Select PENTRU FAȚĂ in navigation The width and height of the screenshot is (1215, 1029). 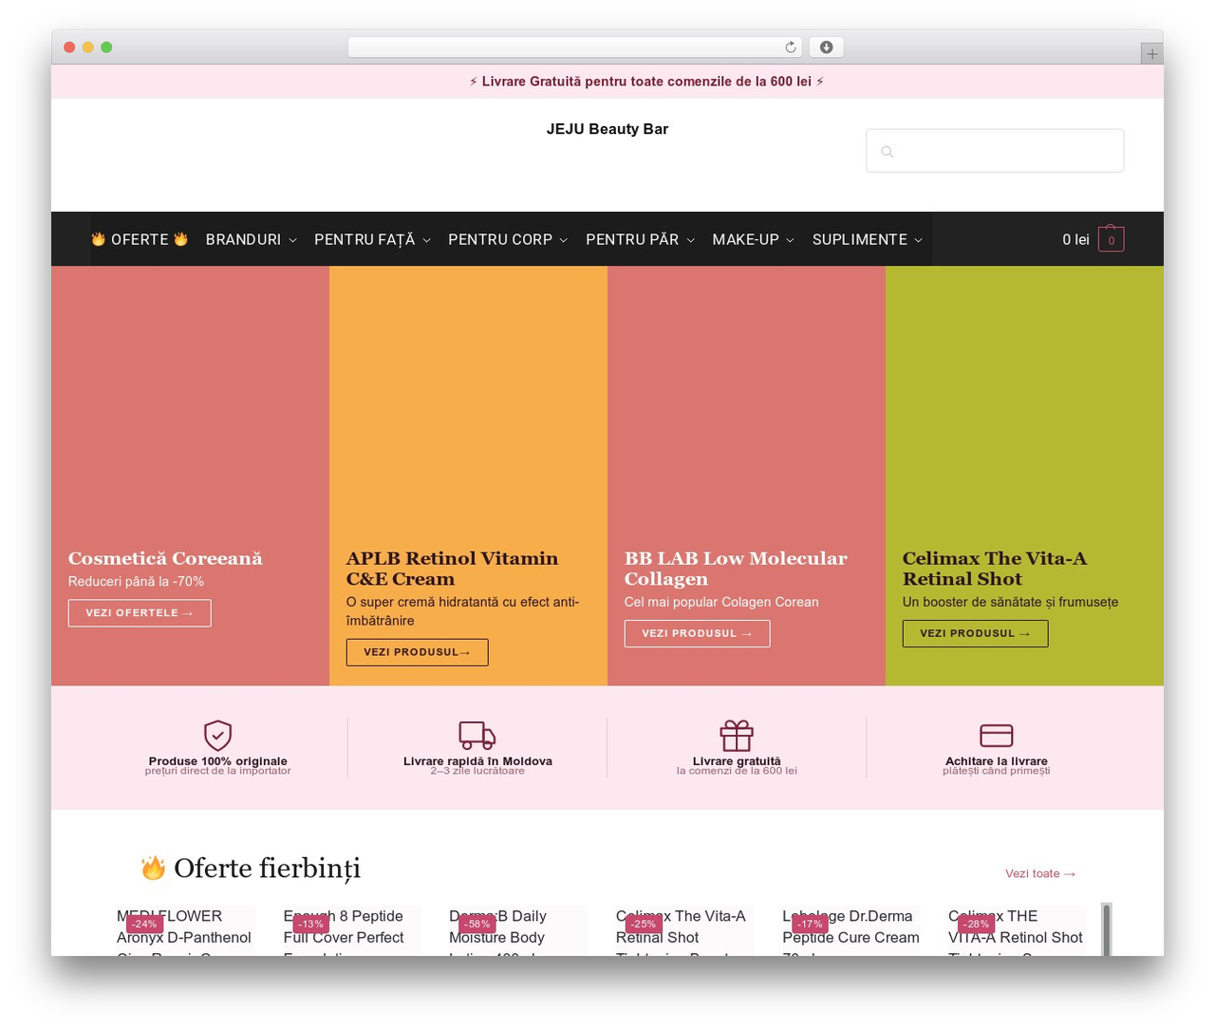(364, 239)
